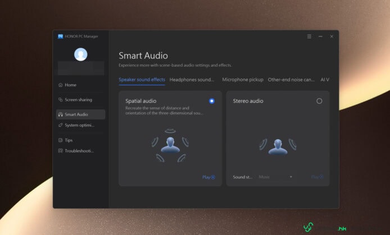
Task: Select Smart Audio in the sidebar
Action: click(x=80, y=114)
